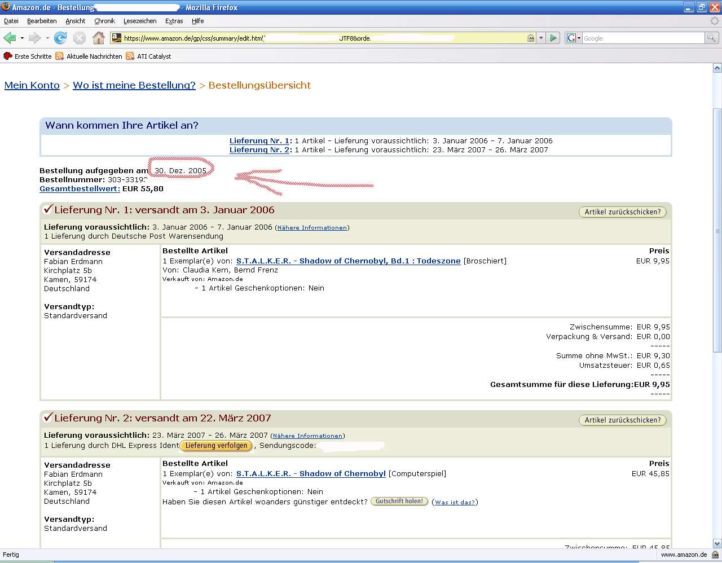This screenshot has width=722, height=563.
Task: Click the 'EUR 45,85' price text
Action: tap(650, 474)
